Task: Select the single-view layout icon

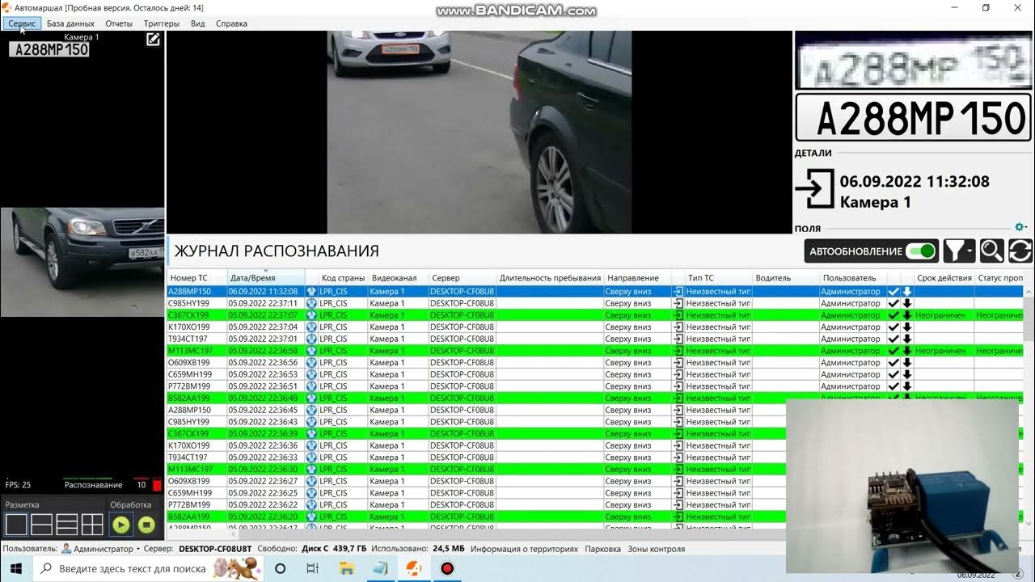Action: tap(16, 525)
